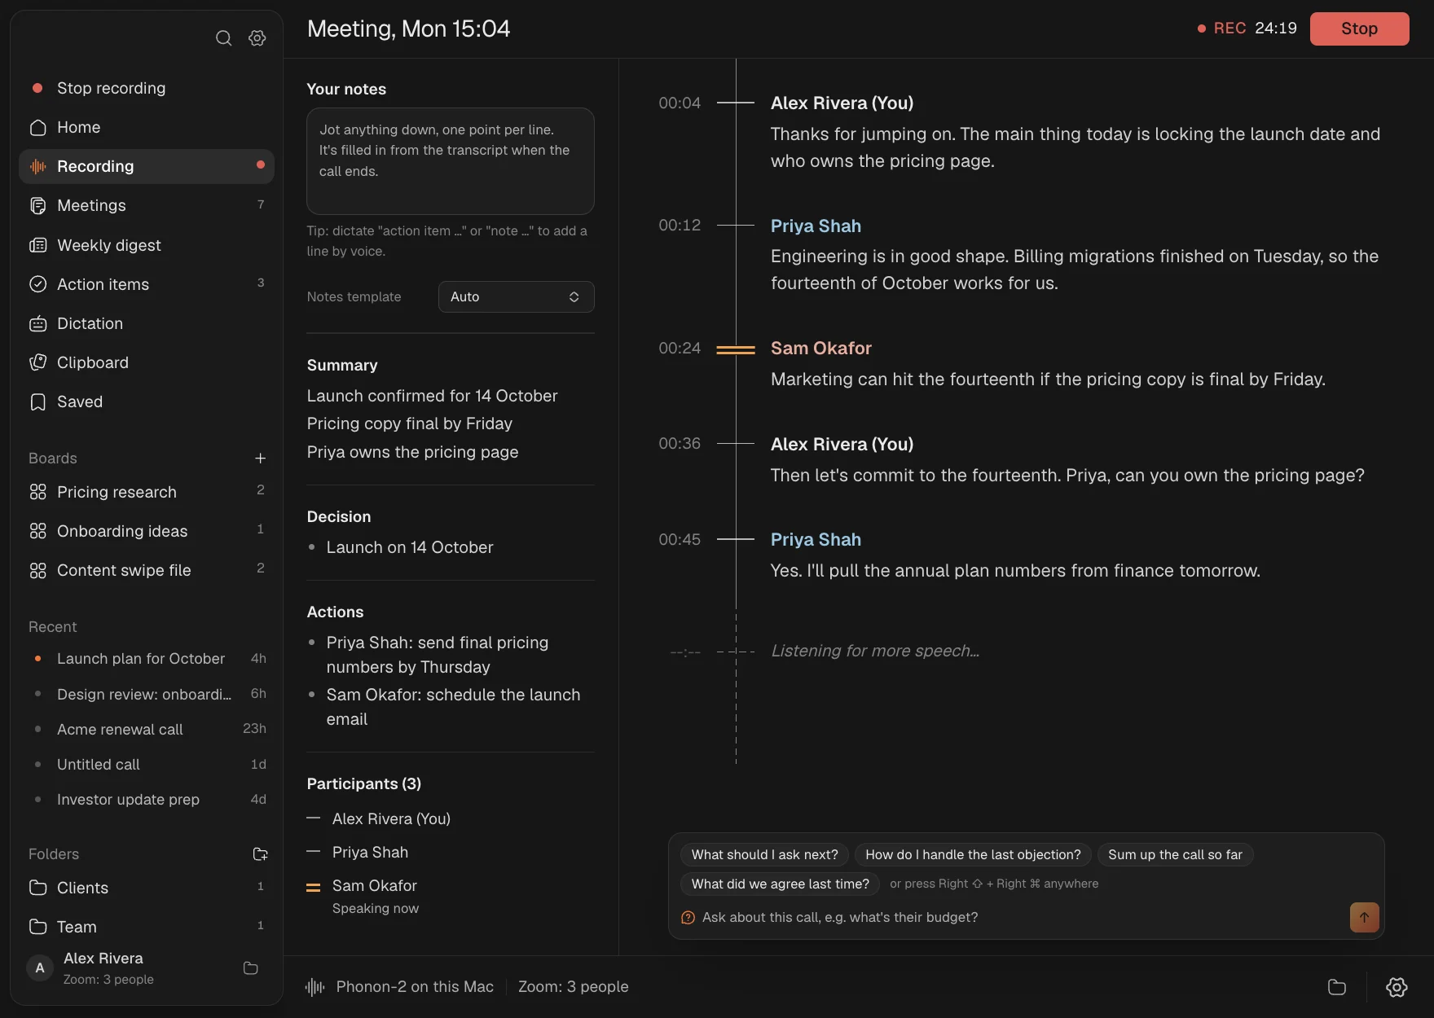The image size is (1434, 1018).
Task: Open recent Investor update prep
Action: pyautogui.click(x=147, y=799)
